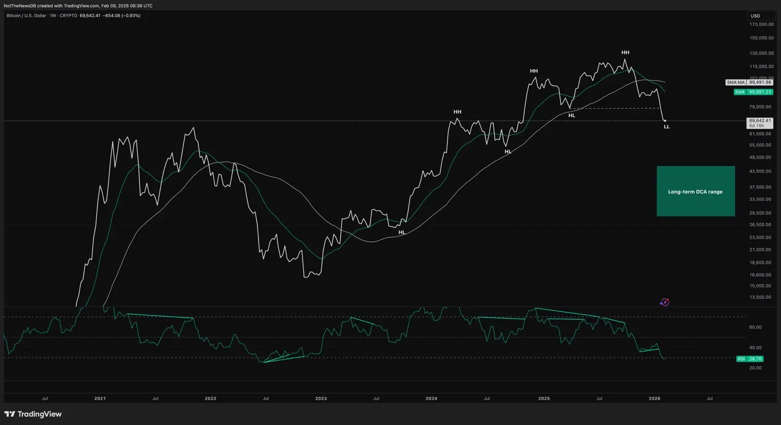Click the 15,000.00 price axis label
Image resolution: width=781 pixels, height=425 pixels.
click(760, 286)
